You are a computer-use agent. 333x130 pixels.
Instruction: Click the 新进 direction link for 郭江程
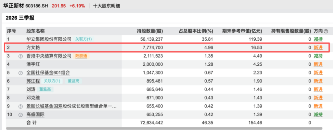click(x=318, y=81)
